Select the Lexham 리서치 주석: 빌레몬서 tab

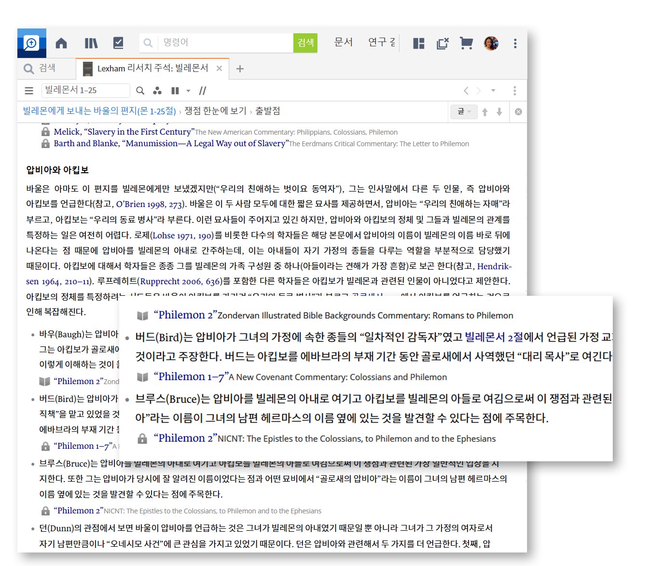tap(152, 69)
